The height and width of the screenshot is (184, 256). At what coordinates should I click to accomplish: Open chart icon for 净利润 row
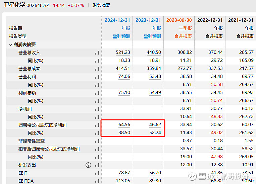(97, 109)
